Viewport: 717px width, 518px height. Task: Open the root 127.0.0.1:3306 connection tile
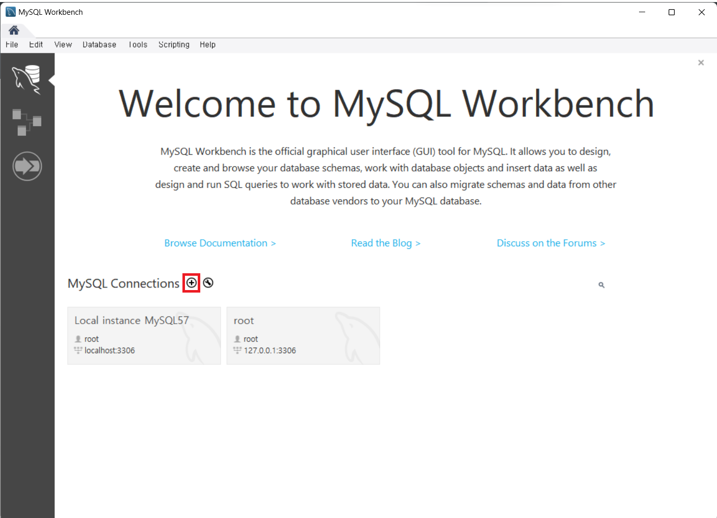click(303, 335)
